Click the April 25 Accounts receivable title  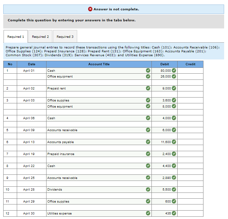click(62, 178)
